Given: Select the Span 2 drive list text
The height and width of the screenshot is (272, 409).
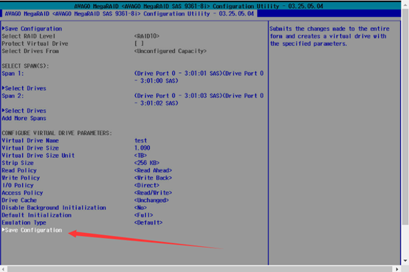Looking at the screenshot, I should click(199, 100).
